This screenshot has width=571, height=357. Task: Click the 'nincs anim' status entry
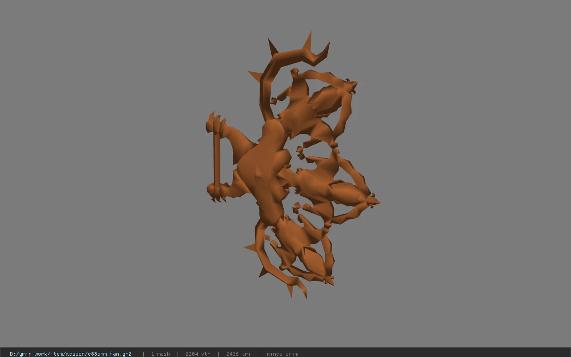[x=282, y=354]
